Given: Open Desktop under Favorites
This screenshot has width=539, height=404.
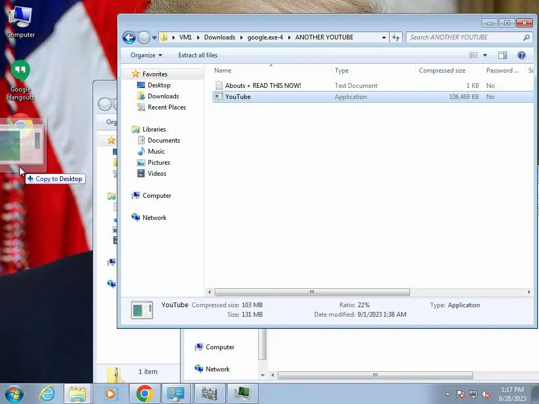Looking at the screenshot, I should coord(159,85).
